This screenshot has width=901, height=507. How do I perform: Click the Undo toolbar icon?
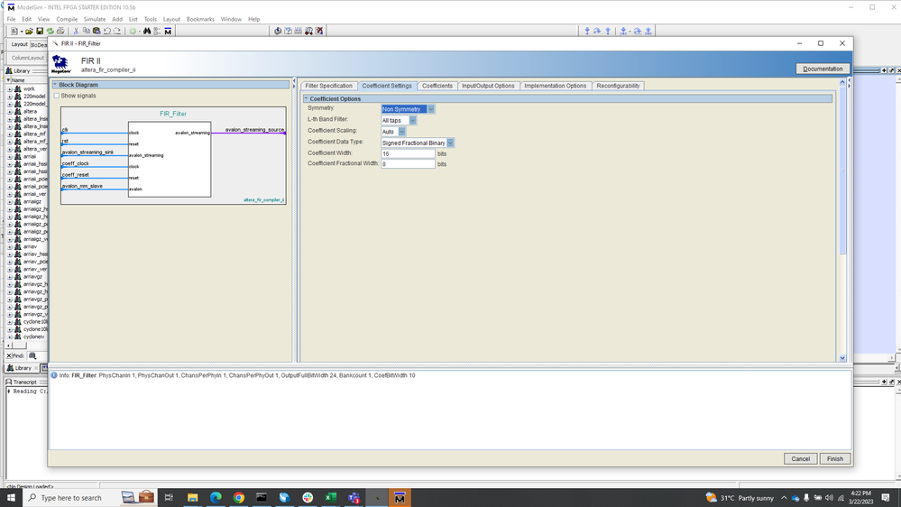click(x=107, y=31)
